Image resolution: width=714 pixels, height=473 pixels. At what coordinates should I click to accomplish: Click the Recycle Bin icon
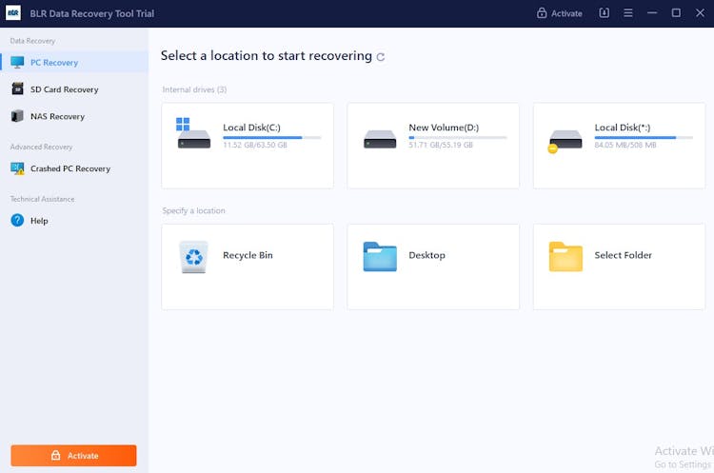(194, 256)
